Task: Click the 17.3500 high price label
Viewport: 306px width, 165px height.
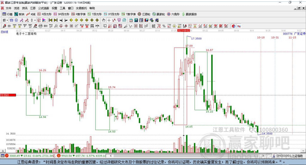Action: pos(196,38)
